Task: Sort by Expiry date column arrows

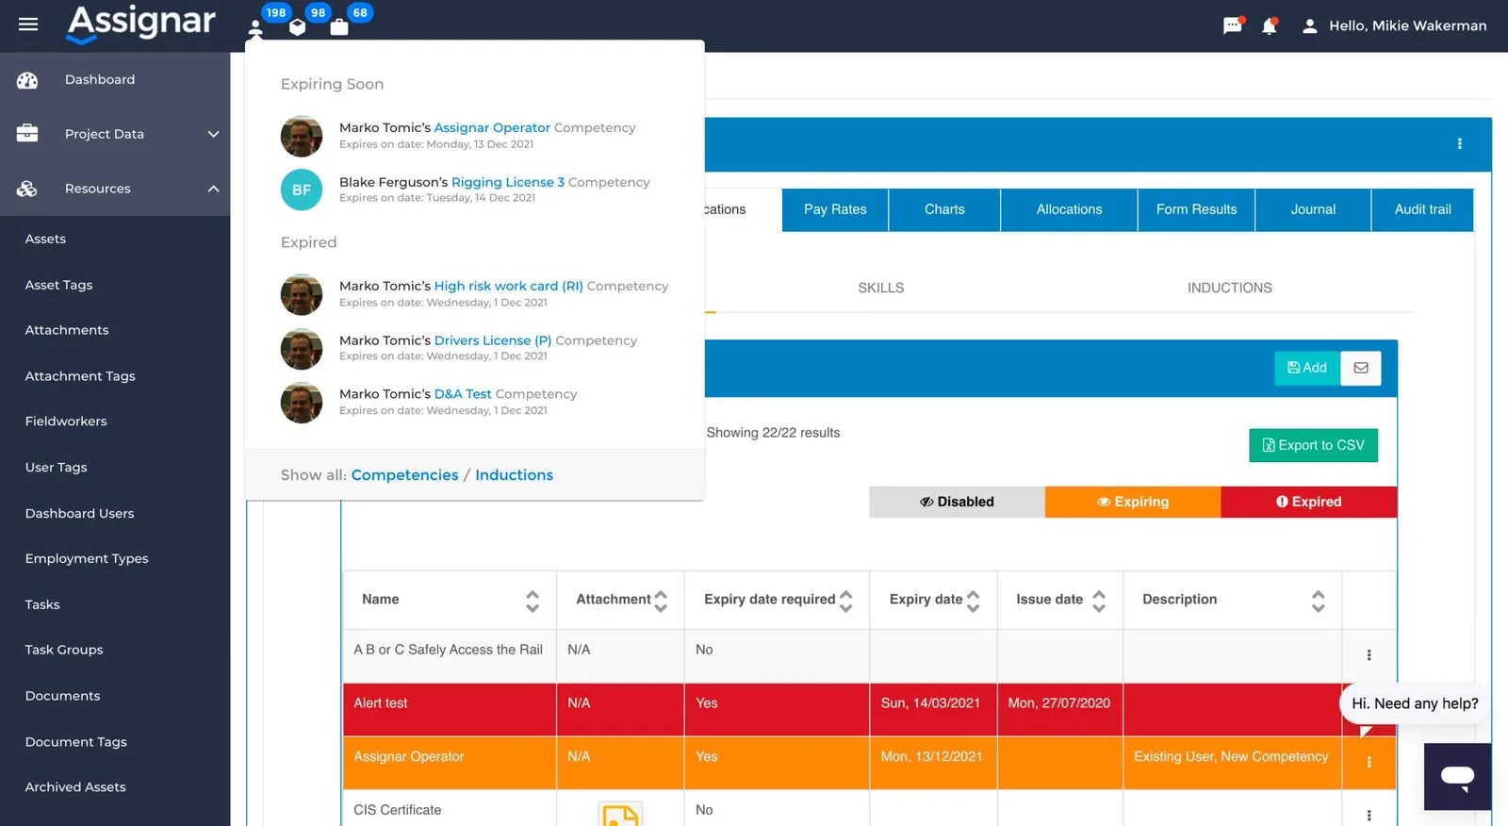Action: [x=974, y=601]
